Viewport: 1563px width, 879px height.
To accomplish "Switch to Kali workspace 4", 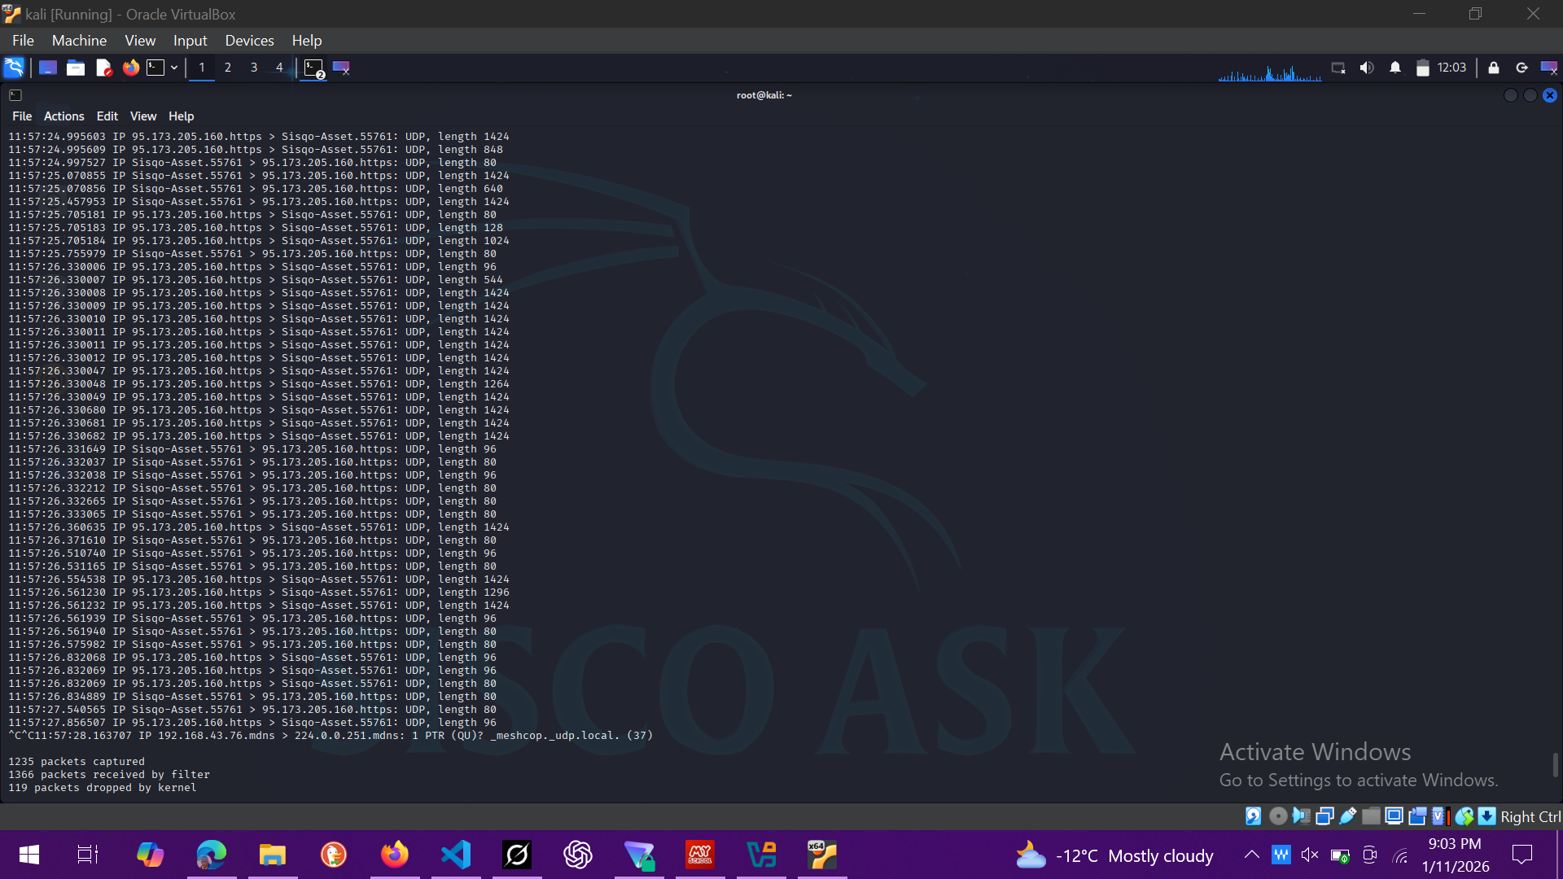I will [279, 68].
